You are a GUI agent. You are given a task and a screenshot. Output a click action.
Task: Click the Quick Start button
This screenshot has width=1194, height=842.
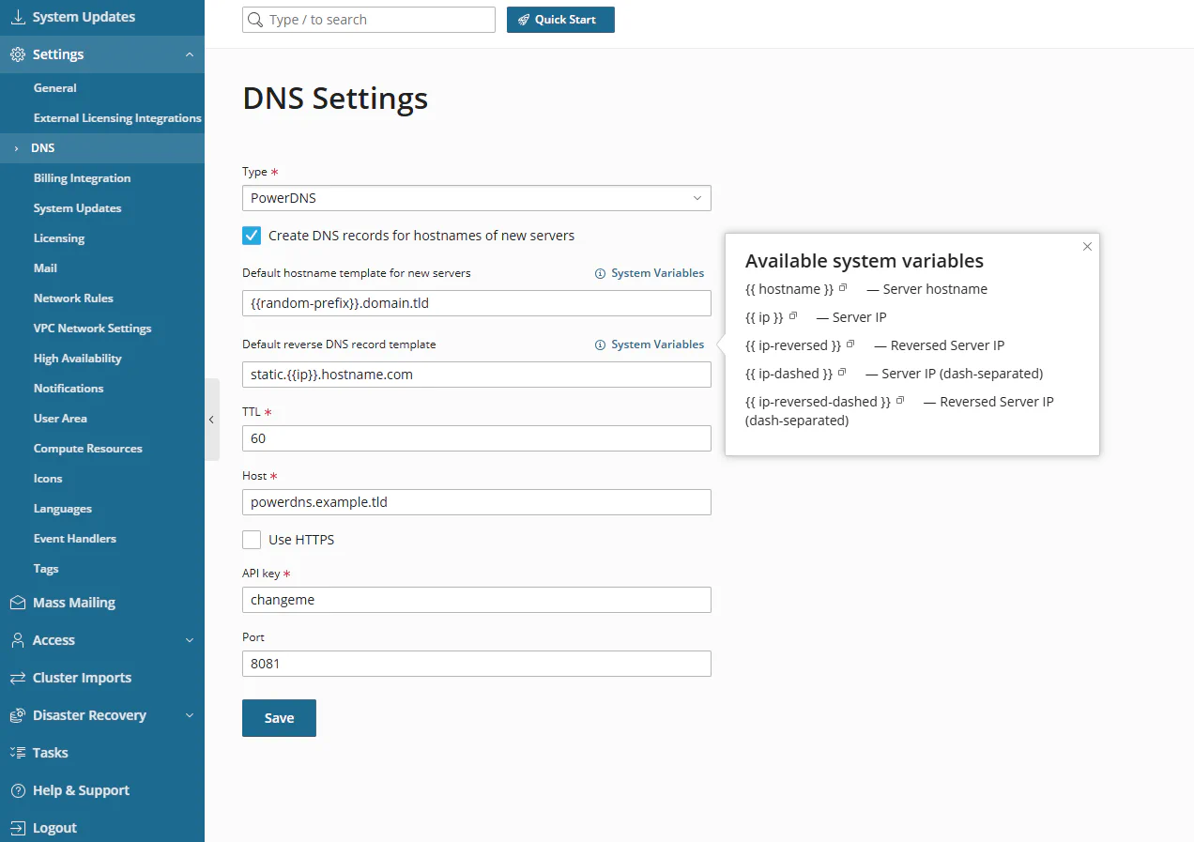point(560,20)
